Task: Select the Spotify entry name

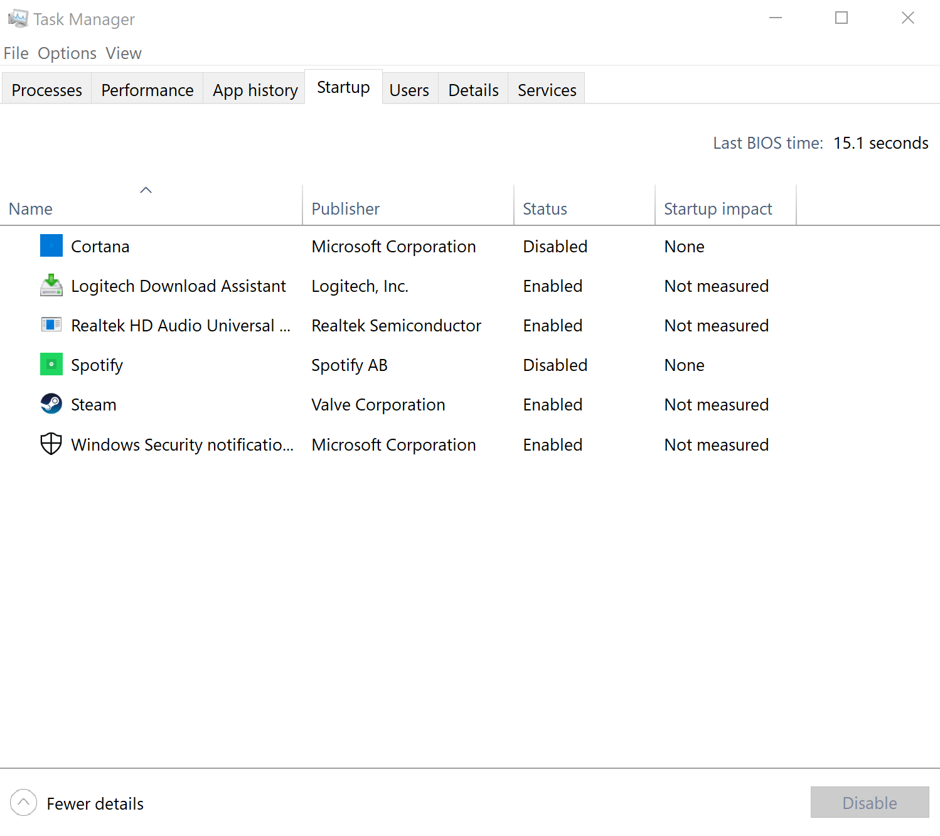Action: (97, 365)
